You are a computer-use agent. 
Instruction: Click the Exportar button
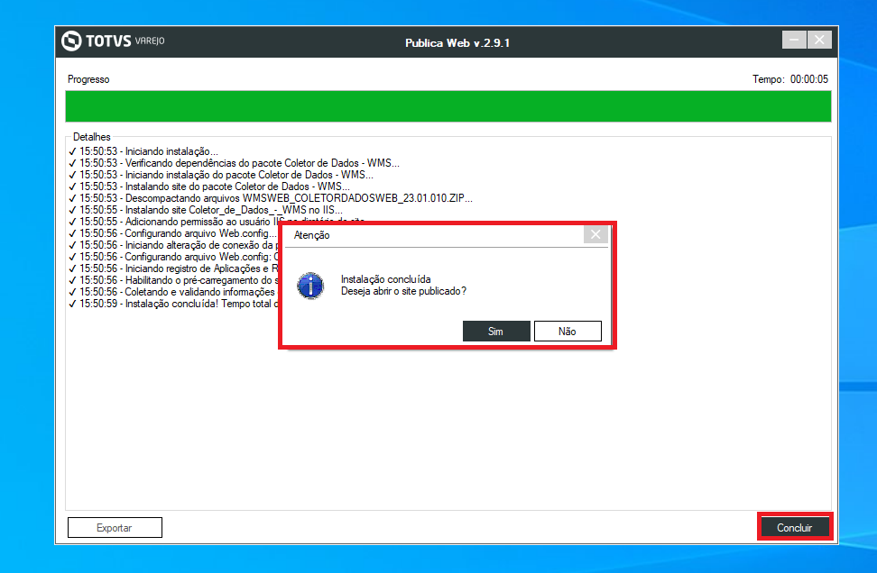[115, 527]
